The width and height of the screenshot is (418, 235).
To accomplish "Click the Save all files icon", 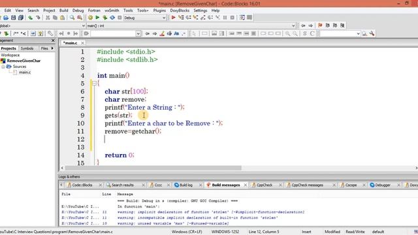I will (21, 18).
